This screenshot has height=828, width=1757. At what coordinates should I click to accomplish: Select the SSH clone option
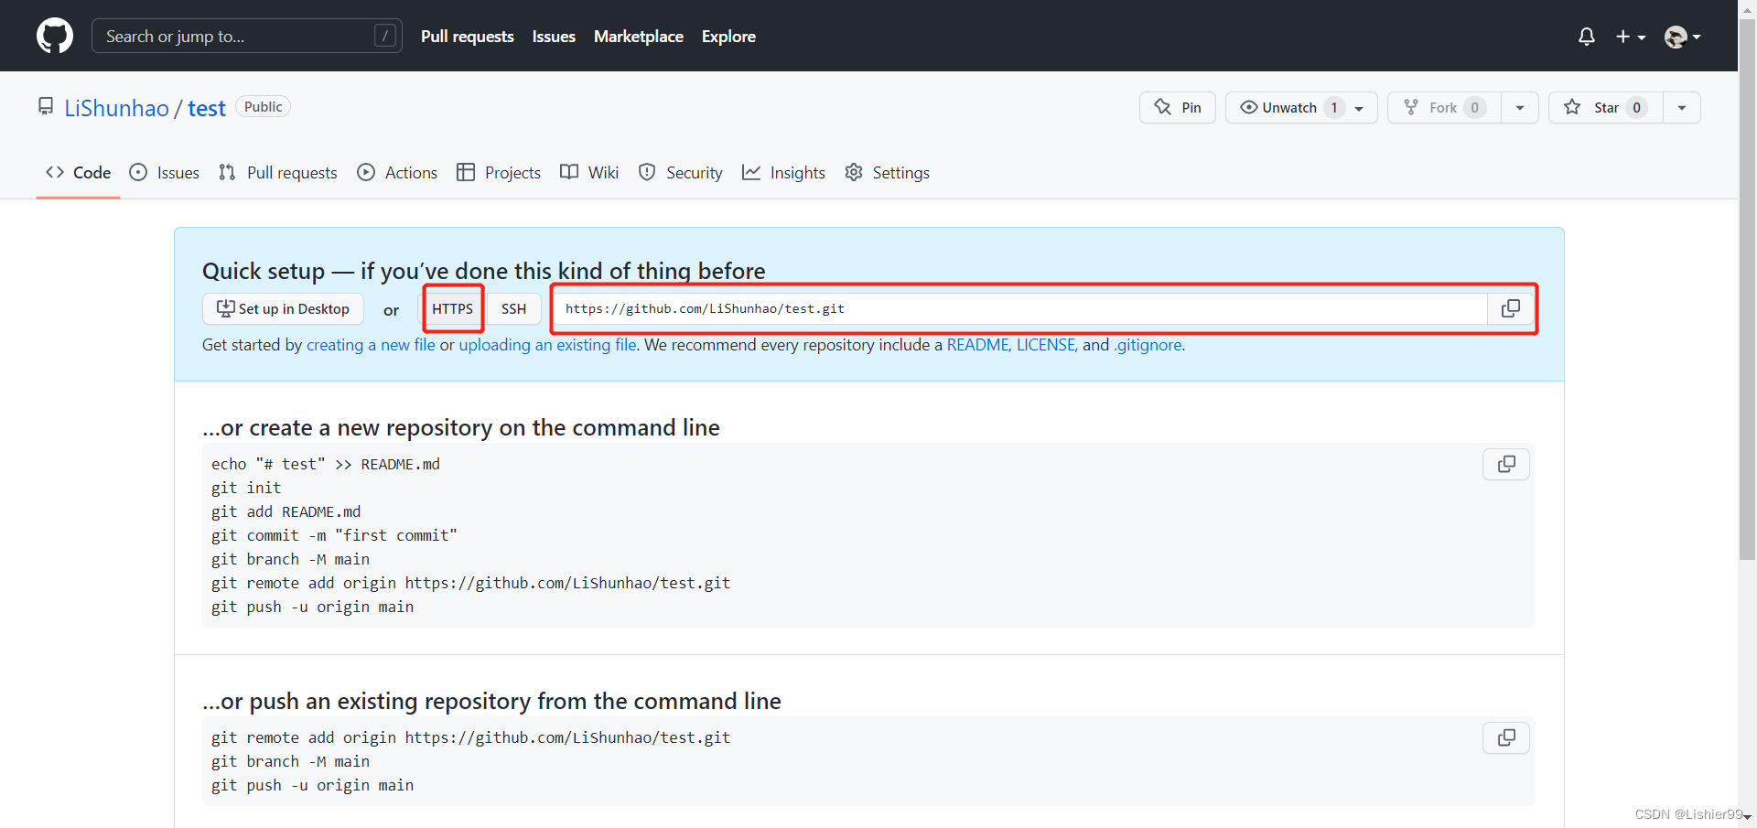[x=513, y=308]
